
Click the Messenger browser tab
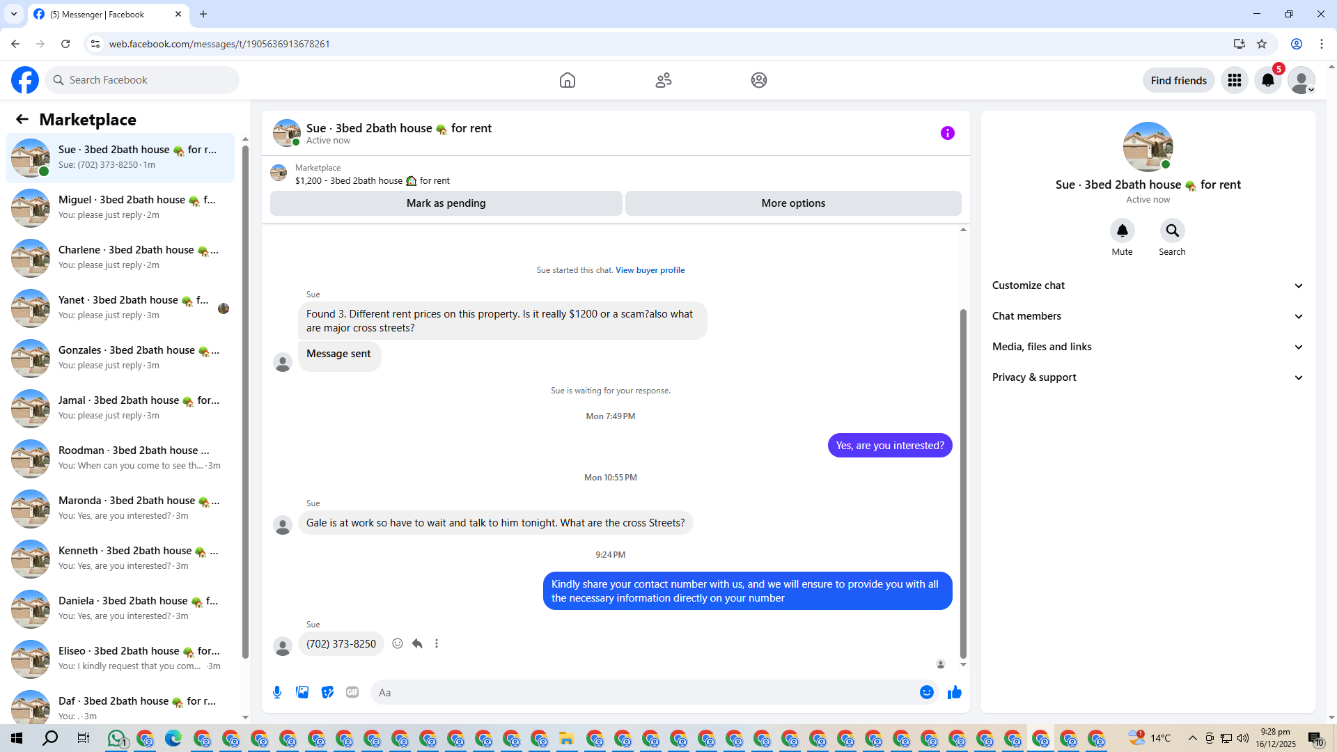coord(108,14)
